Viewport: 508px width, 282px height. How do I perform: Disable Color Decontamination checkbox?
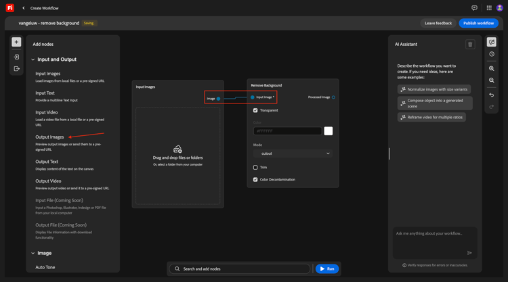[x=255, y=179]
